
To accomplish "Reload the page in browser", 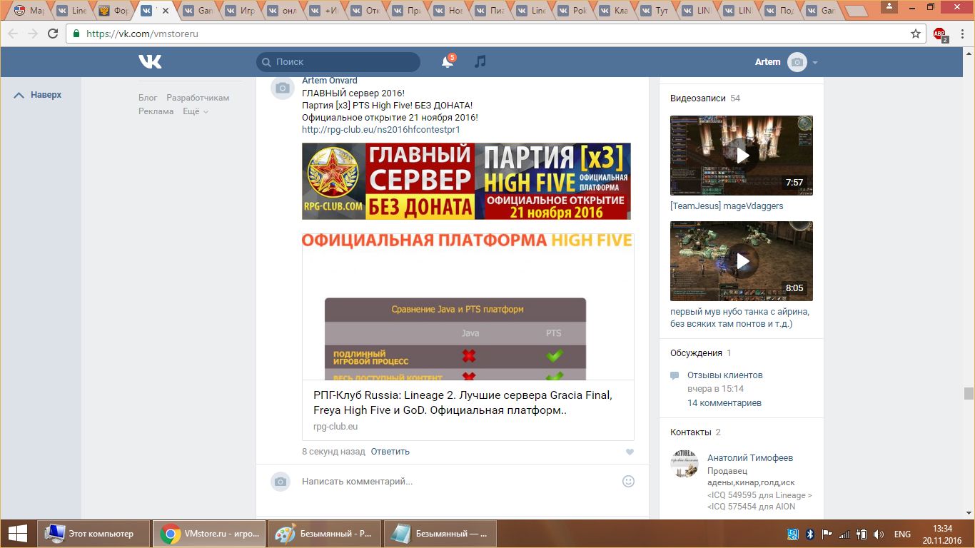I will (53, 34).
